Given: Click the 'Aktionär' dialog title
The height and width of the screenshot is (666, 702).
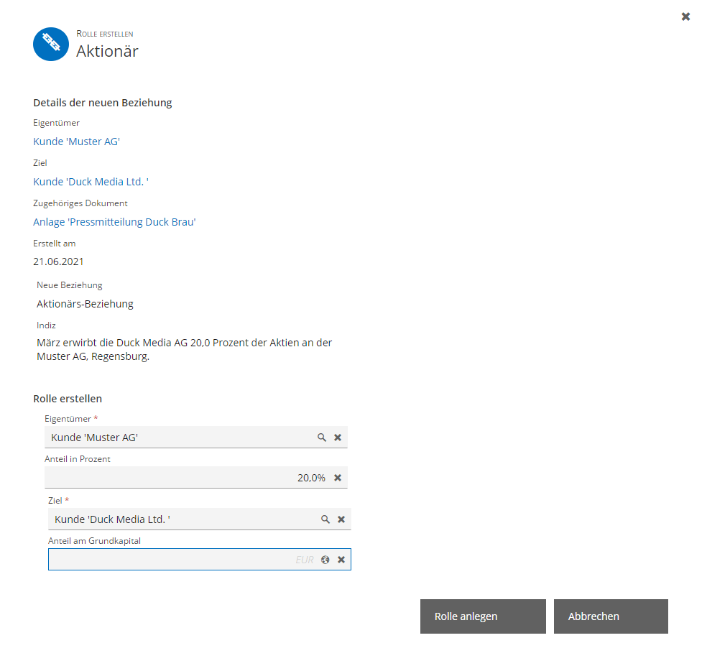Looking at the screenshot, I should tap(108, 51).
